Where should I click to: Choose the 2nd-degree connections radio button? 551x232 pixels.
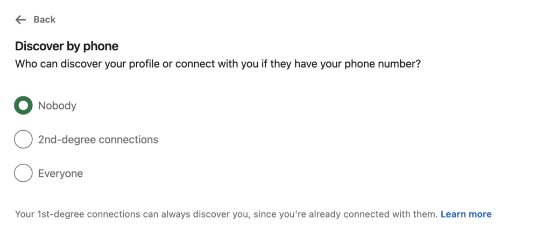tap(23, 139)
